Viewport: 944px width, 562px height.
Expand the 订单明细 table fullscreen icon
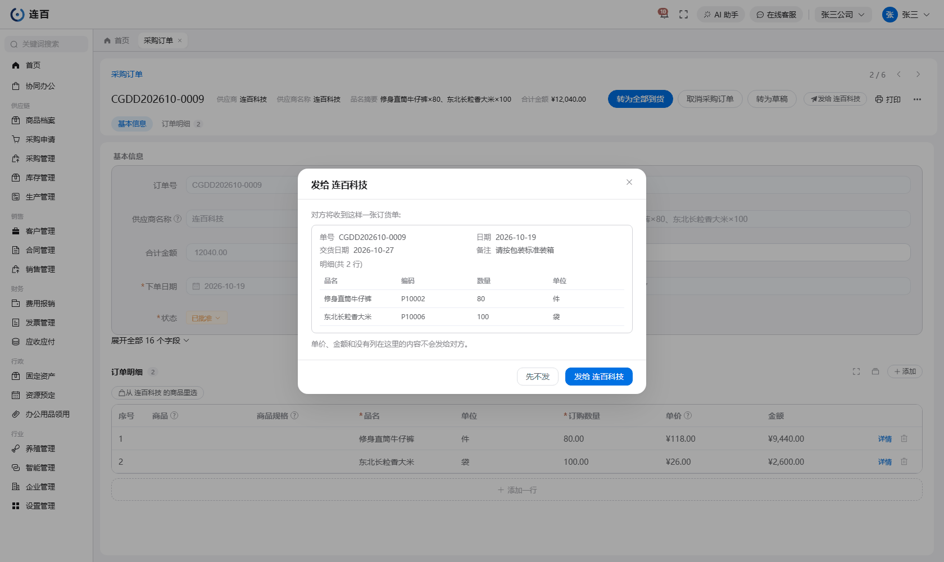[856, 371]
